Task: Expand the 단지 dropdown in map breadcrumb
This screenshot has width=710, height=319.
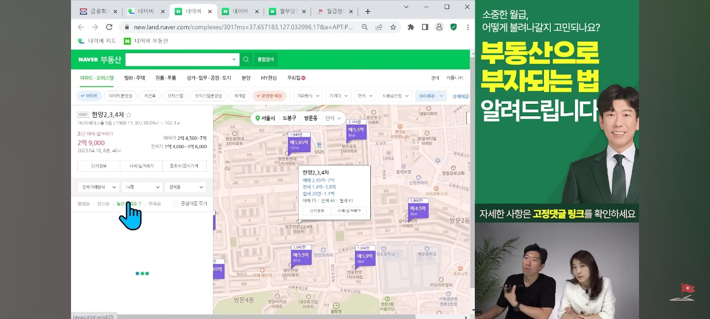Action: [x=333, y=118]
